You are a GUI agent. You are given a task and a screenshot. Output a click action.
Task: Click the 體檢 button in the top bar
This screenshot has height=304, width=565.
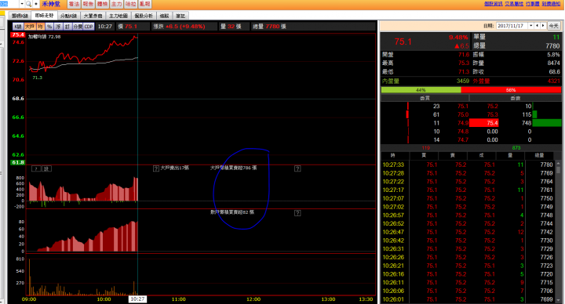(102, 4)
